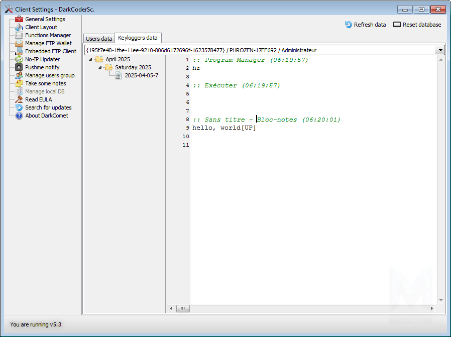Click the horizontal scrollbar thumb under the tree
The image size is (451, 337).
pos(182,308)
